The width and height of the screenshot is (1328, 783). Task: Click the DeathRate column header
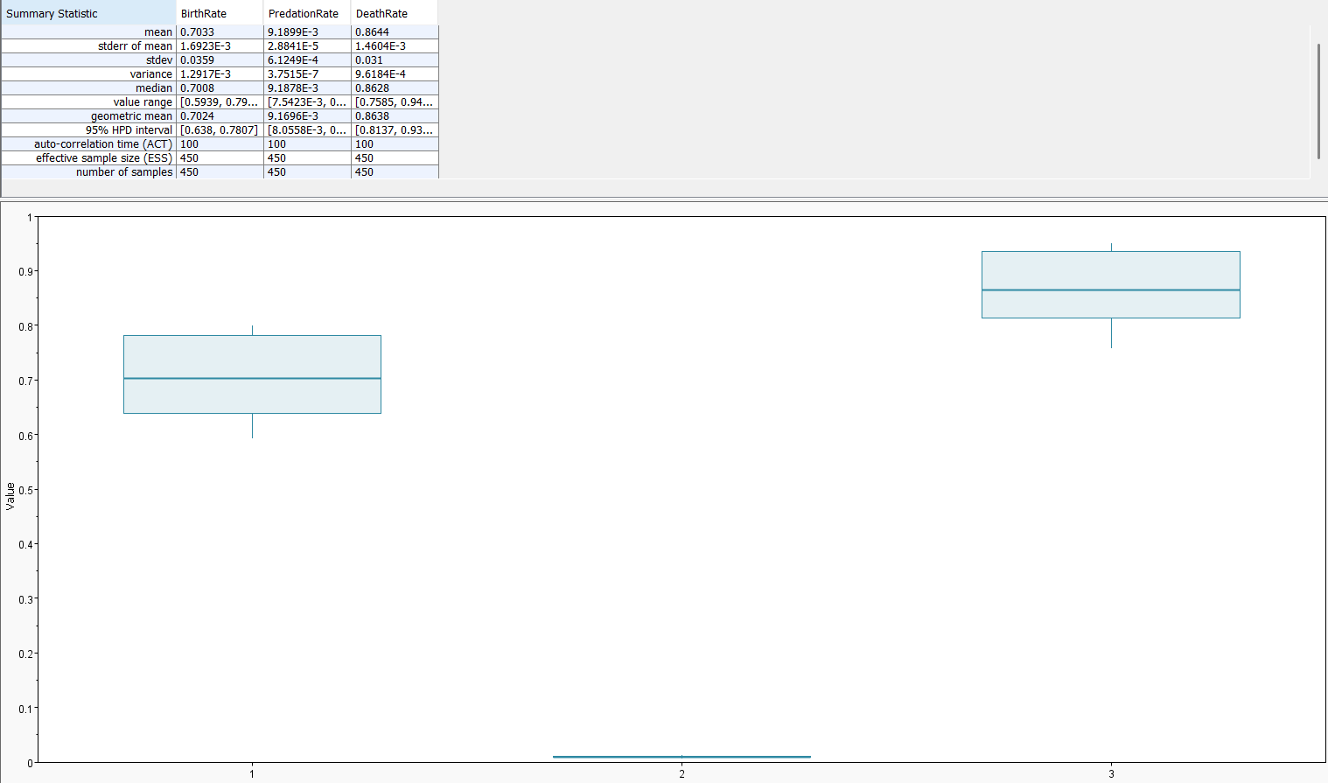coord(394,13)
